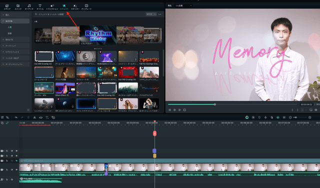Toggle the video track 1 eye icon

coord(16,169)
